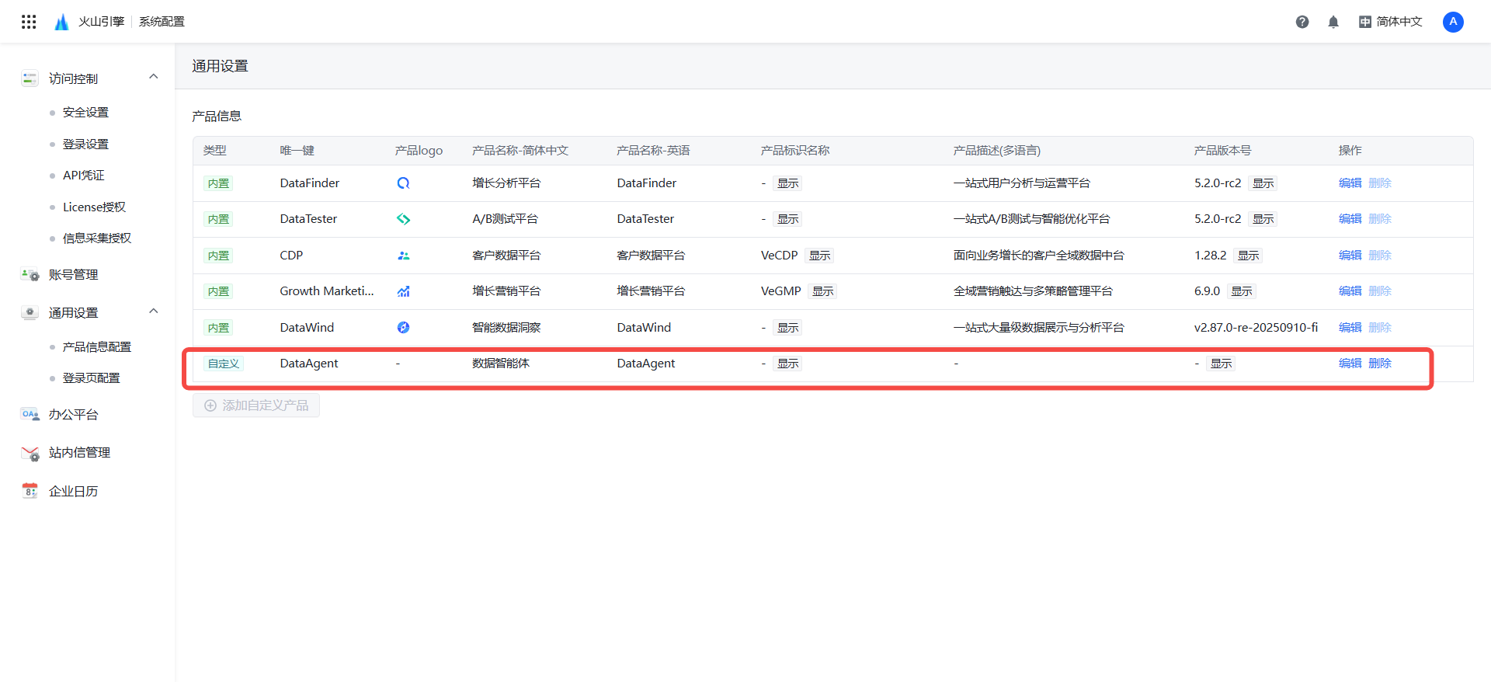Click the help question mark icon
The image size is (1491, 682).
point(1302,22)
